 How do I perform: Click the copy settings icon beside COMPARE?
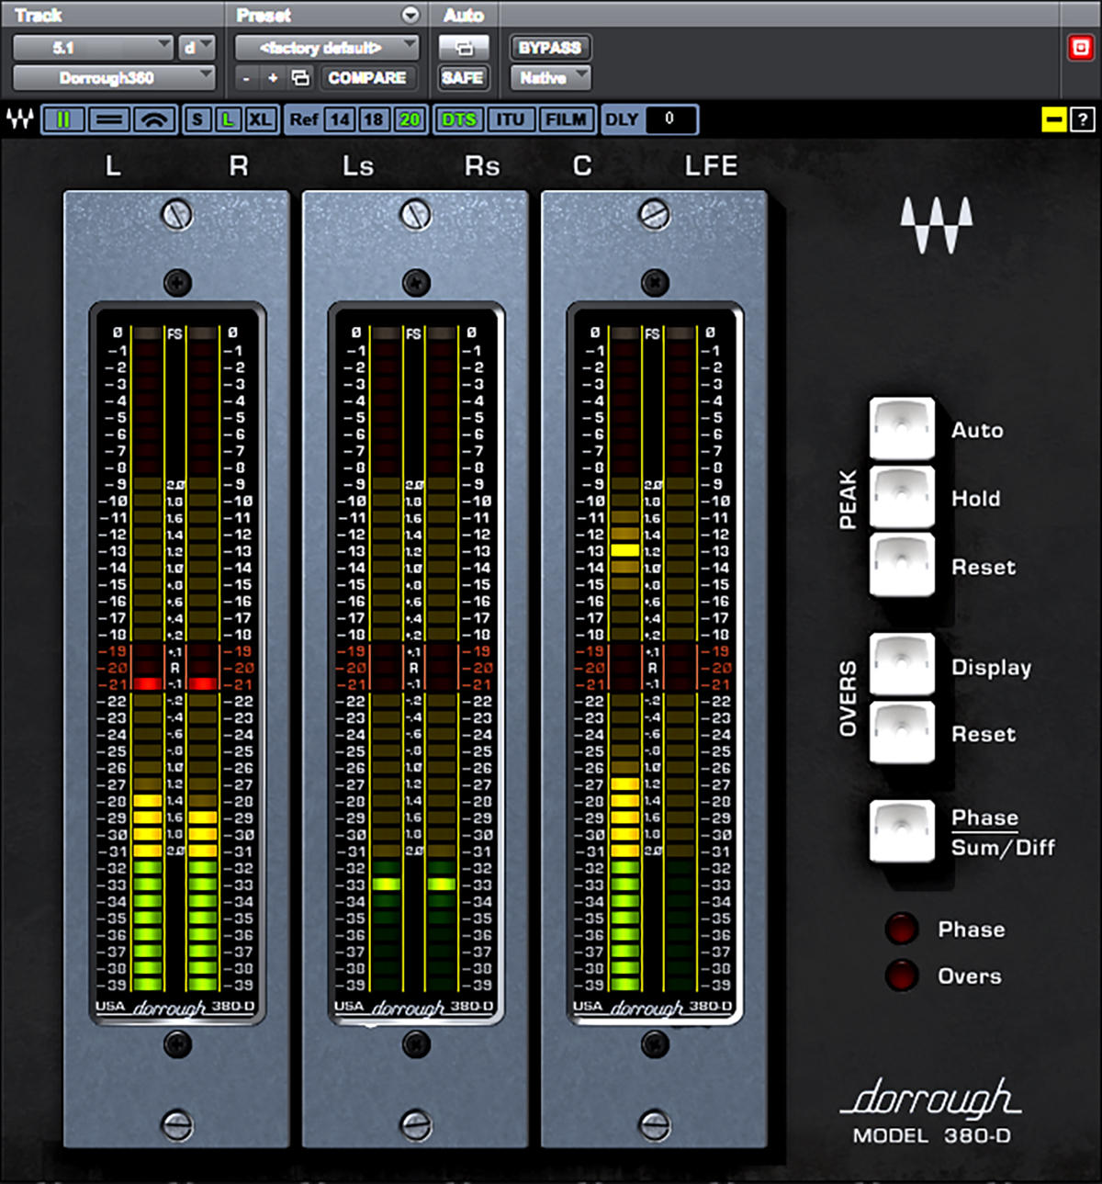300,78
